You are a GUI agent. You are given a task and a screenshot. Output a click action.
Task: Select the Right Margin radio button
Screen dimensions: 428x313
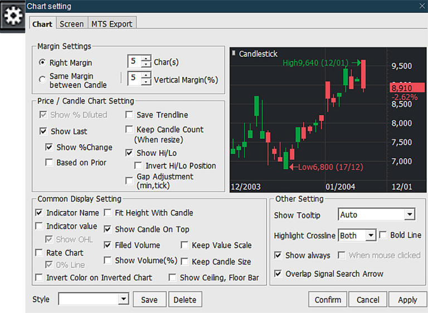click(x=42, y=63)
